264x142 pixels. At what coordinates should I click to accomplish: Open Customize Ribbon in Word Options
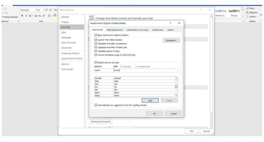[70, 54]
